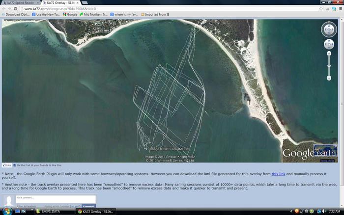The width and height of the screenshot is (344, 215).
Task: Open a new browser tab
Action: 85,3
